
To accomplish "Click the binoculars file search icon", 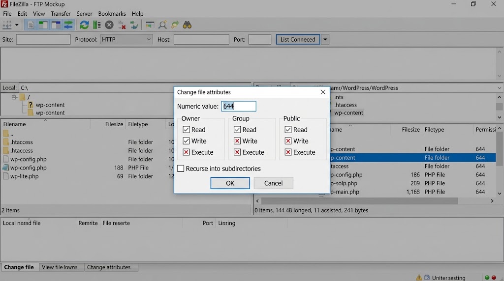I will point(187,25).
